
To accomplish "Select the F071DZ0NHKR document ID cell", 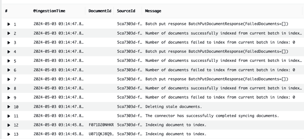I will 101,125.
